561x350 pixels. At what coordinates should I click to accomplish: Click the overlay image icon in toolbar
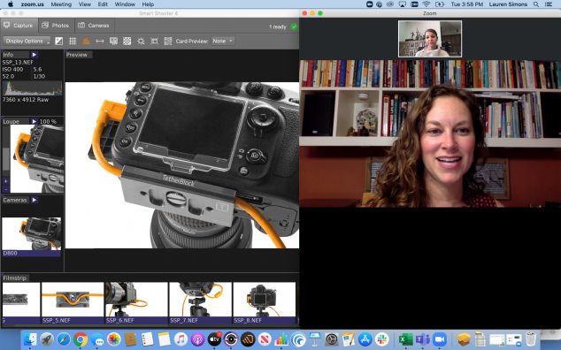pyautogui.click(x=113, y=42)
